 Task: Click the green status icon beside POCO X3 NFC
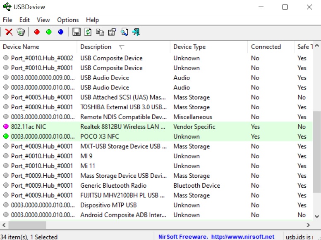6,136
